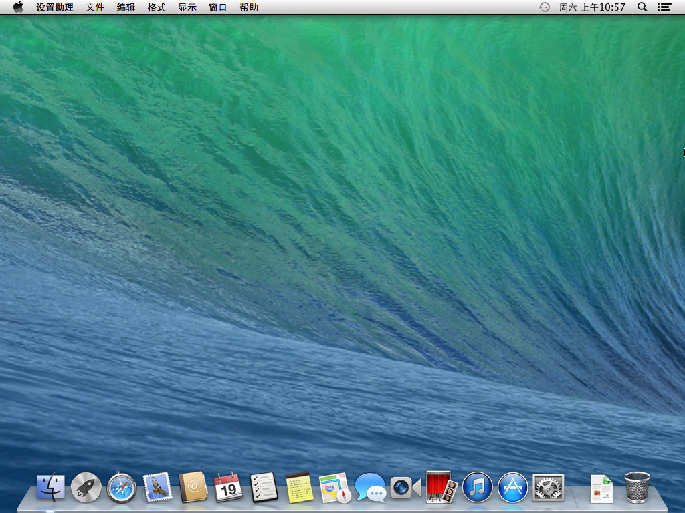Open the 文件 menu
The image size is (685, 513).
coord(95,7)
